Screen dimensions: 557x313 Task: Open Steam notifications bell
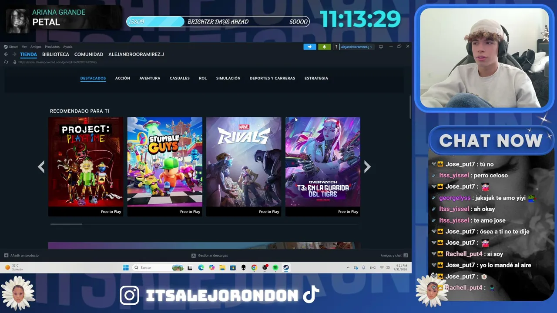click(x=324, y=47)
